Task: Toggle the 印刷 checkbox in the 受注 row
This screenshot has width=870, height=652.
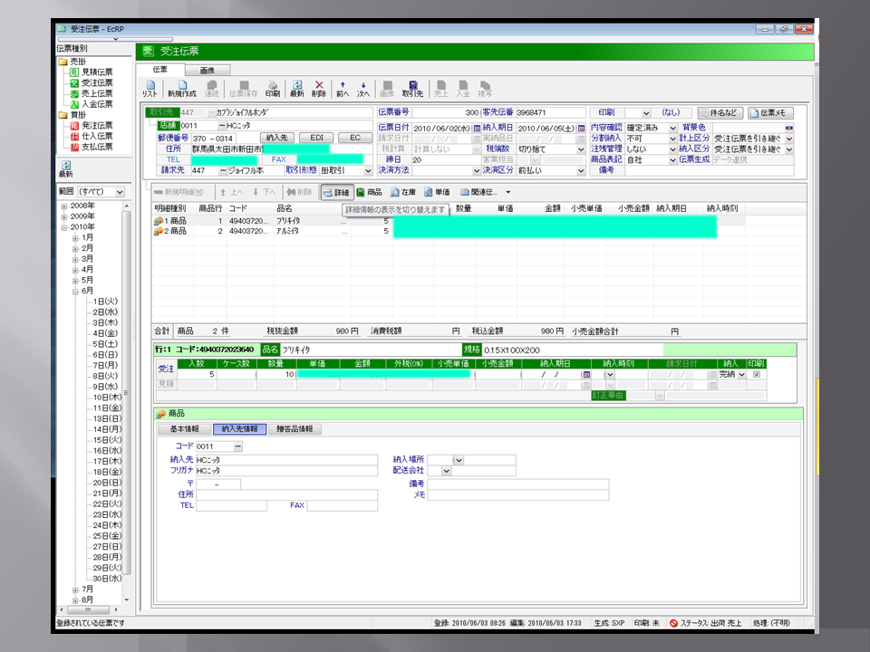Action: pyautogui.click(x=757, y=374)
